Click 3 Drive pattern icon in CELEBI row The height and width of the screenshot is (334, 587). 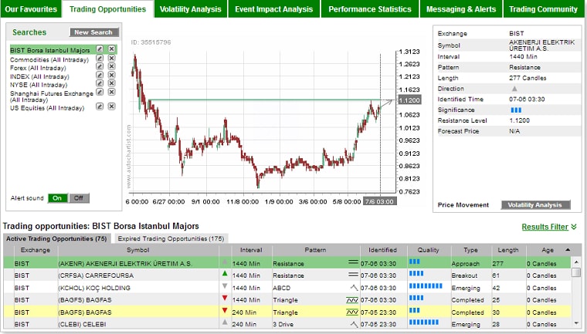tap(354, 324)
